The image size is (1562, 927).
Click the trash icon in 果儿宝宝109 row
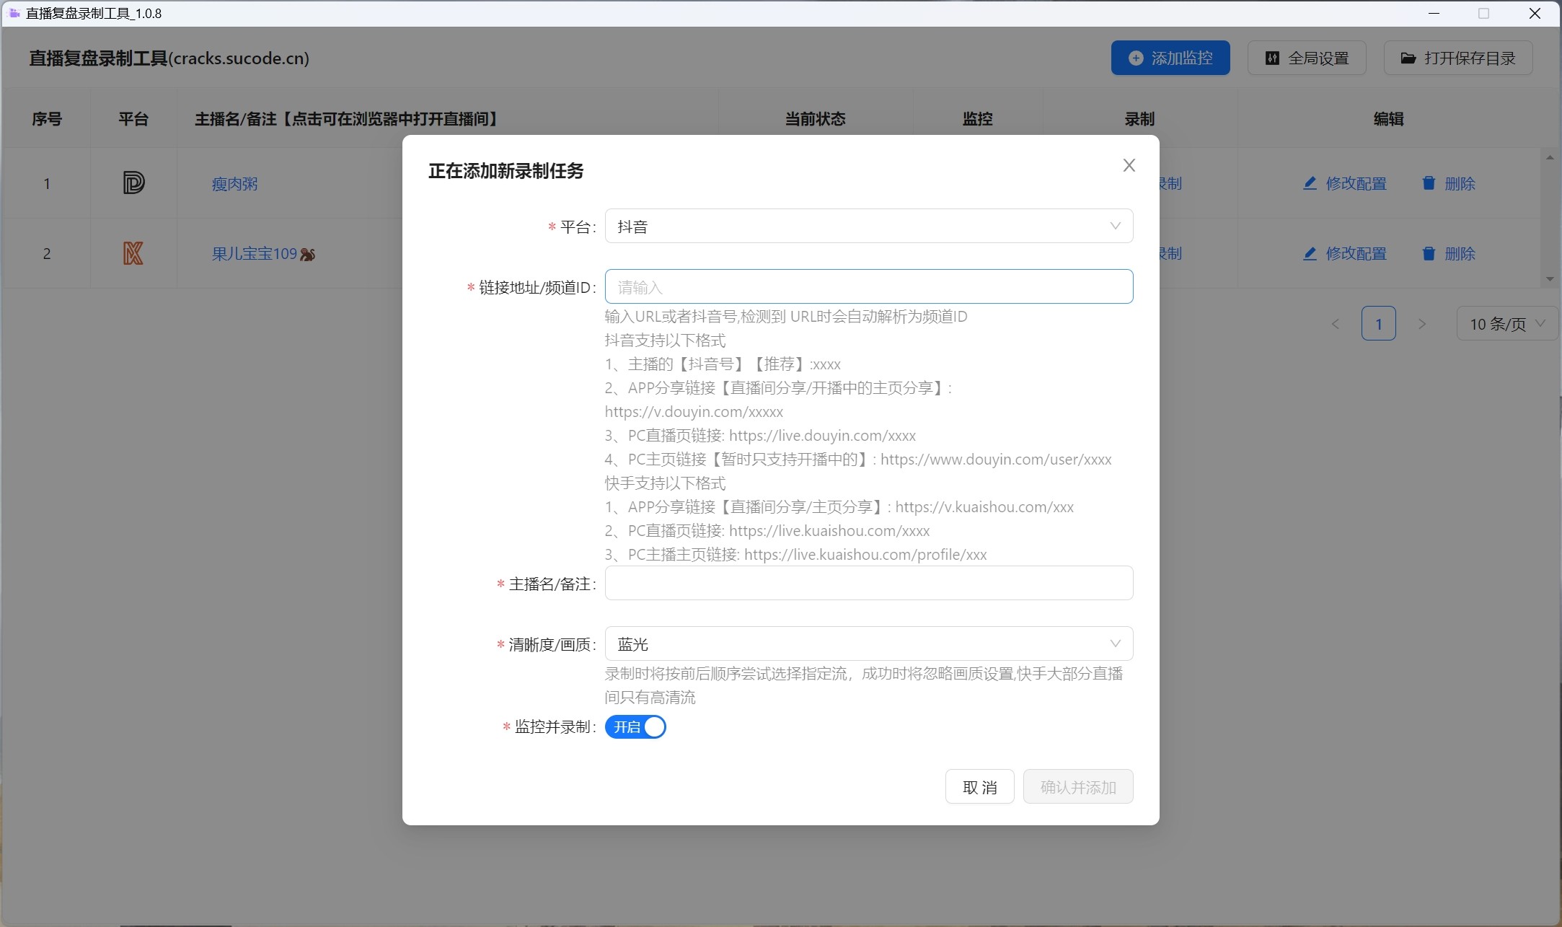[x=1429, y=253]
